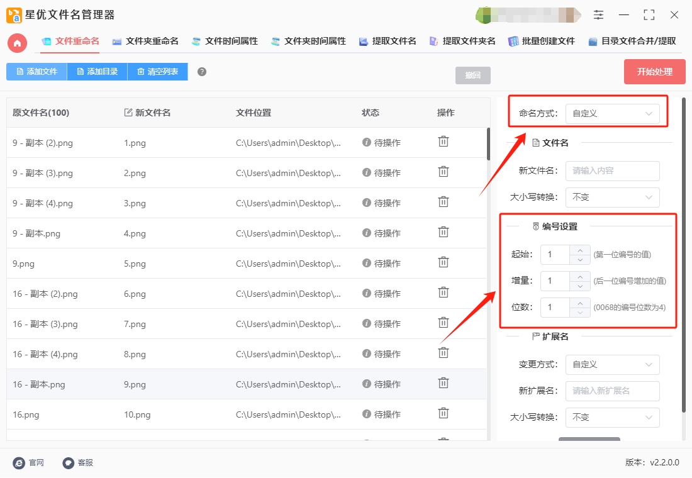Switch to 文件夹时间属性 tab
The image size is (692, 478).
(308, 42)
